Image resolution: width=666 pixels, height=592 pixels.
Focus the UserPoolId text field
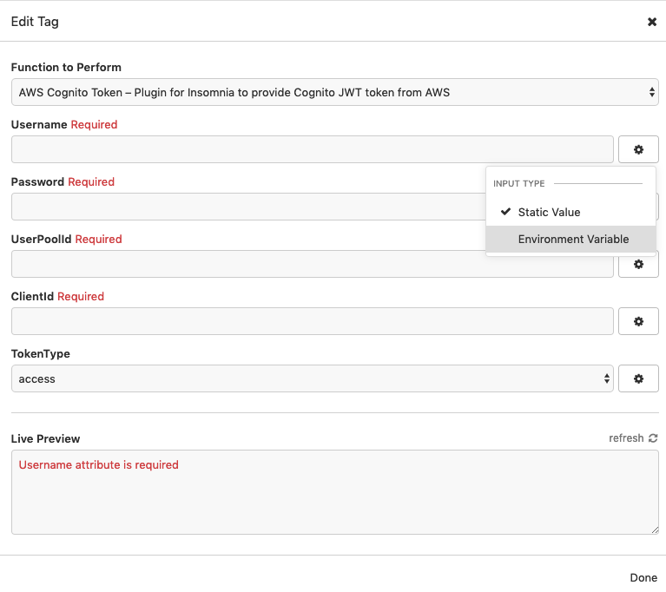tap(248, 264)
